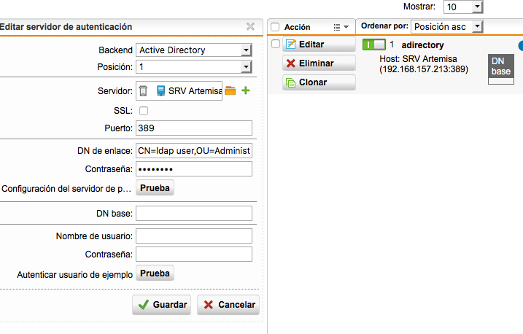523x334 pixels.
Task: Test server configuration with first Prueba button
Action: (155, 188)
